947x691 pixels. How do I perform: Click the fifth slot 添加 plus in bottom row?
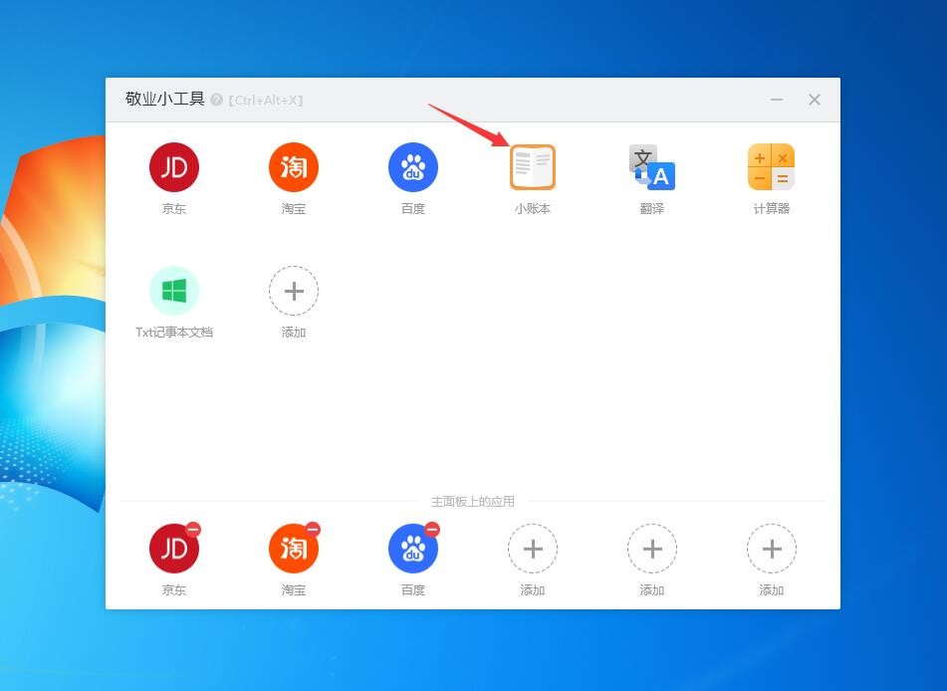click(x=652, y=549)
